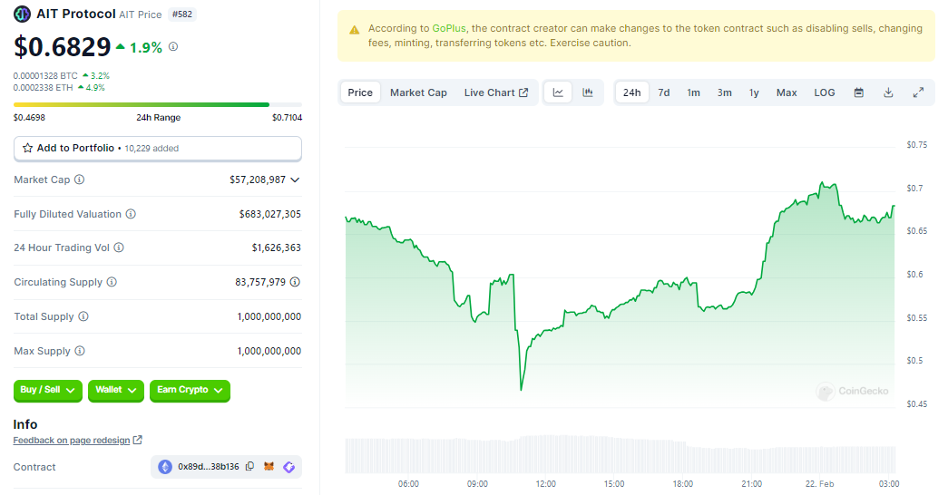Click star Add to Portfolio button
Viewport: 948px width, 495px height.
coord(157,148)
